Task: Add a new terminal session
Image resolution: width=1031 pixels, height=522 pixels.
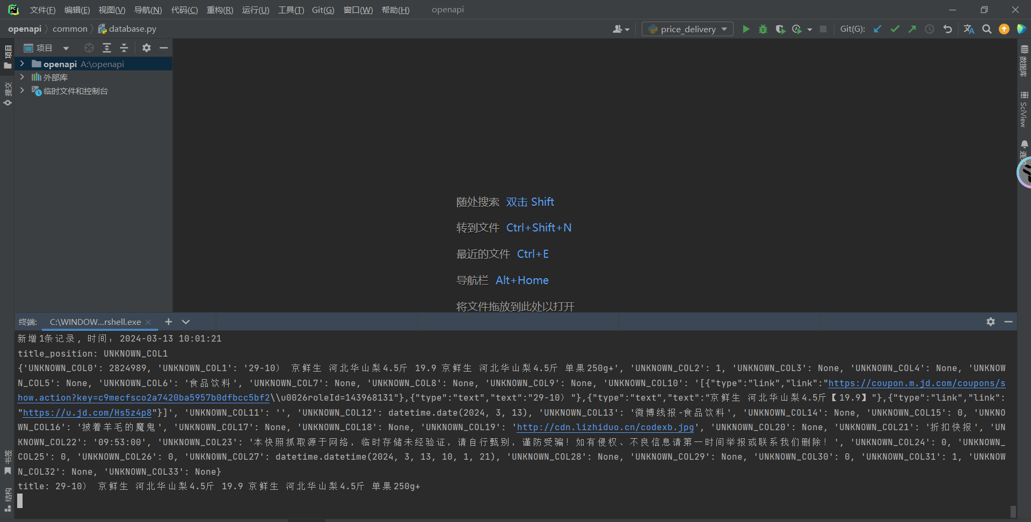Action: click(169, 321)
